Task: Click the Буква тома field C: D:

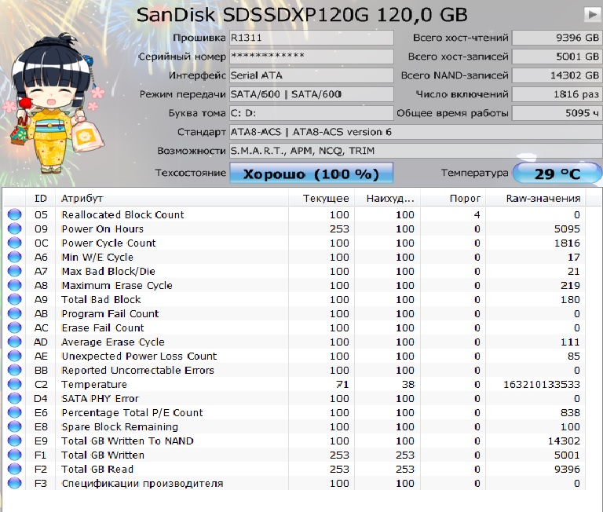Action: [x=312, y=113]
